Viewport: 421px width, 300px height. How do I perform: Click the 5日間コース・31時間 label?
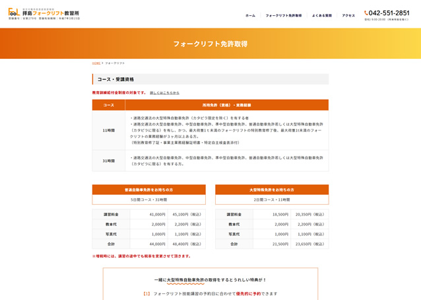(148, 200)
